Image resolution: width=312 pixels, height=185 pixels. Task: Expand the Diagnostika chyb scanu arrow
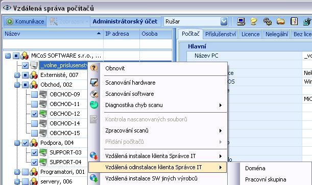coord(221,105)
